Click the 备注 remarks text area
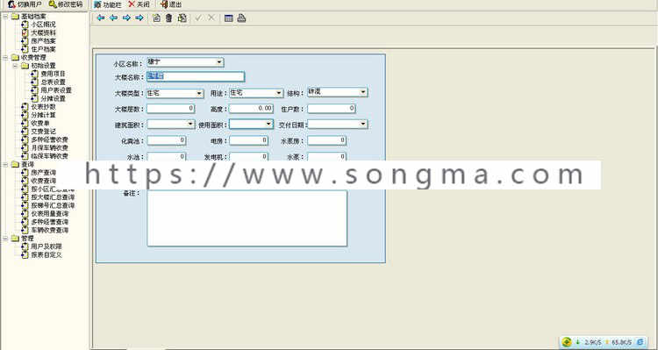This screenshot has height=350, width=658. click(247, 218)
